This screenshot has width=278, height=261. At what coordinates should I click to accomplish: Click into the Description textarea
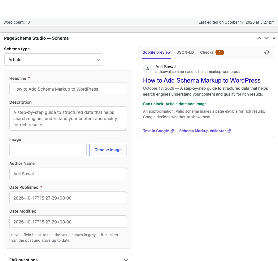(68, 119)
